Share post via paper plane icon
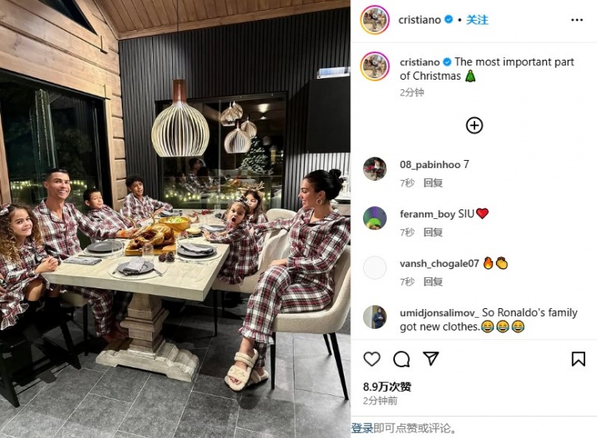The height and width of the screenshot is (438, 597). point(431,359)
